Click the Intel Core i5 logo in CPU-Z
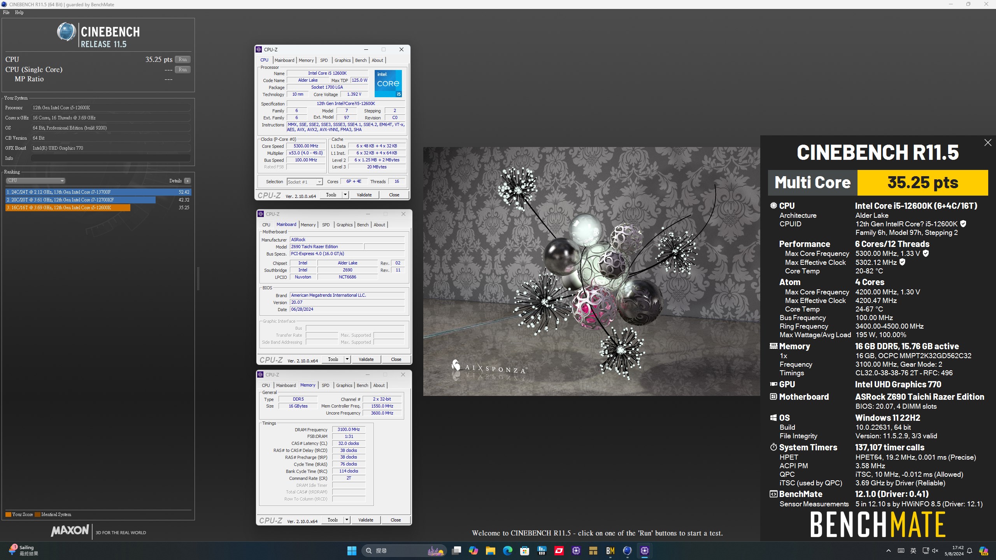Viewport: 996px width, 560px height. pyautogui.click(x=388, y=84)
